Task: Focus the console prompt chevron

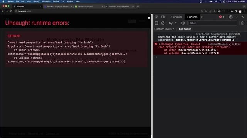Action: 156,57
